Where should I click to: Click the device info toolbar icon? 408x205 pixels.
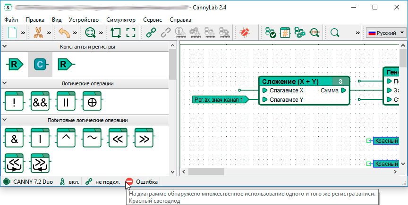pos(180,33)
